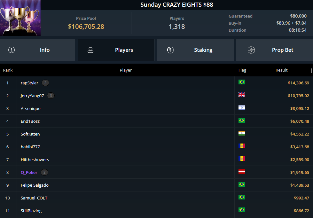Click the tournament trophy thumbnail
This screenshot has width=313, height=218.
(20, 18)
